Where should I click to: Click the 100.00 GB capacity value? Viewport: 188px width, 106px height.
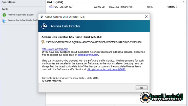pos(99,7)
